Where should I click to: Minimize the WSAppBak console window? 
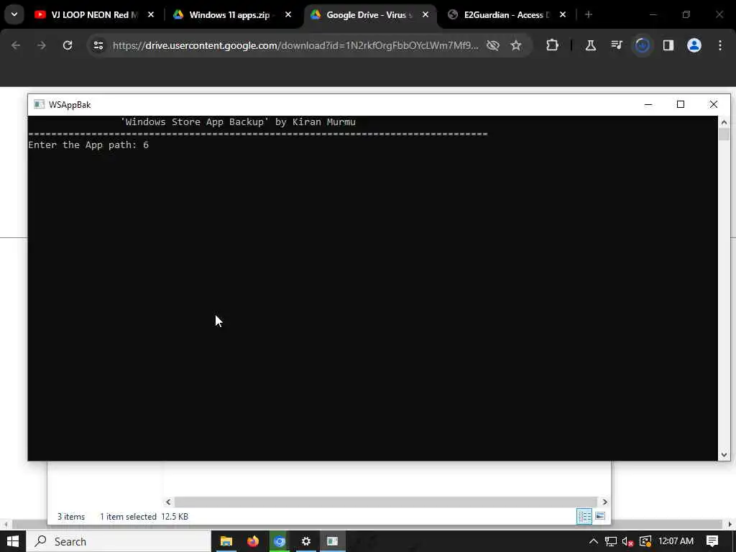coord(648,104)
